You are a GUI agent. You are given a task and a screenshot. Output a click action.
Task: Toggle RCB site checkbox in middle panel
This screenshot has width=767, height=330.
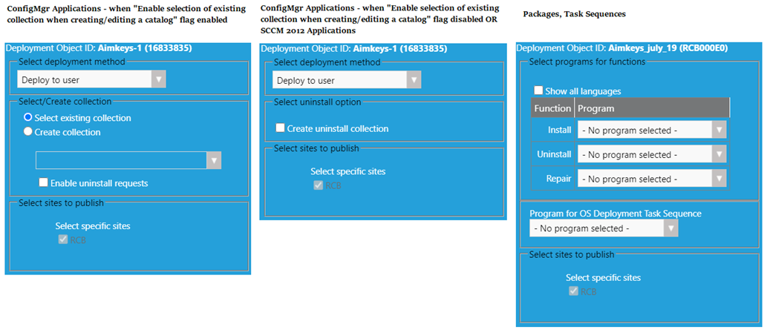[x=319, y=185]
